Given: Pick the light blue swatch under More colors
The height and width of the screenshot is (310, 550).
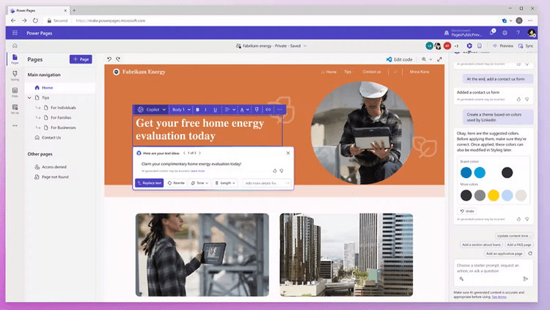Looking at the screenshot, I should tap(507, 196).
